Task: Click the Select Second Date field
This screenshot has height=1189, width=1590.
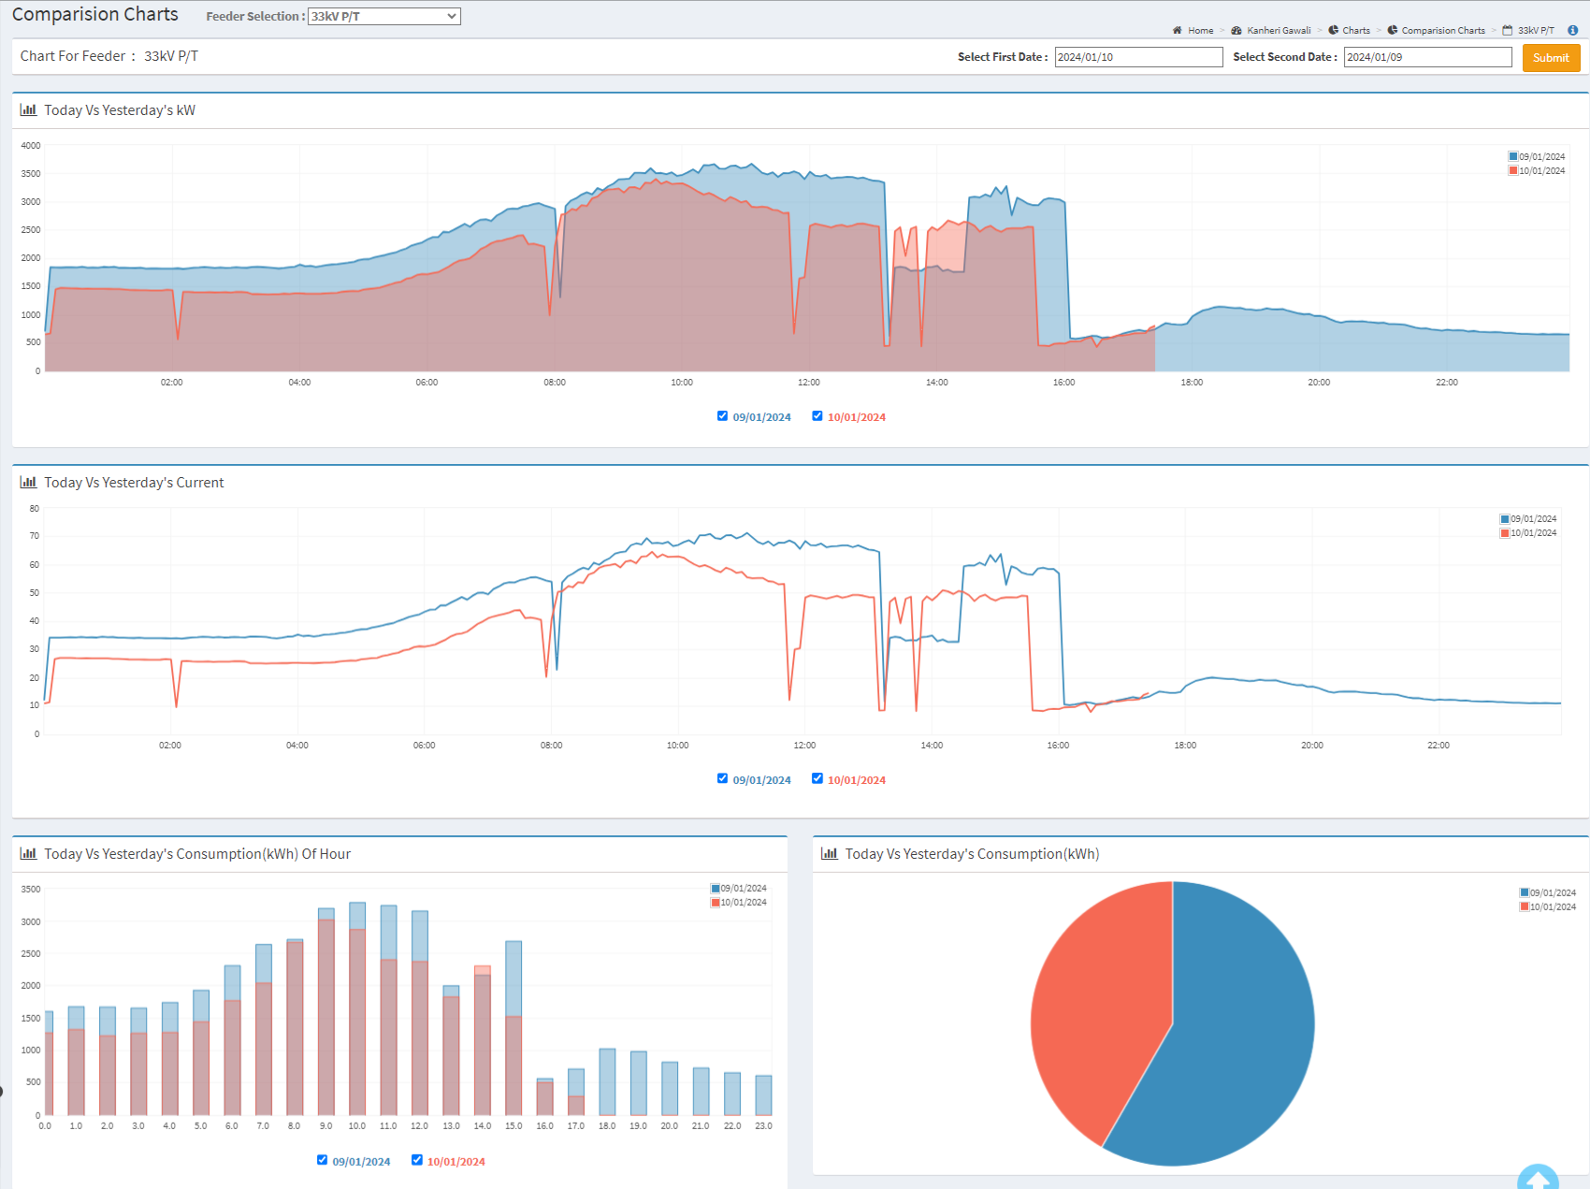Action: (1427, 57)
